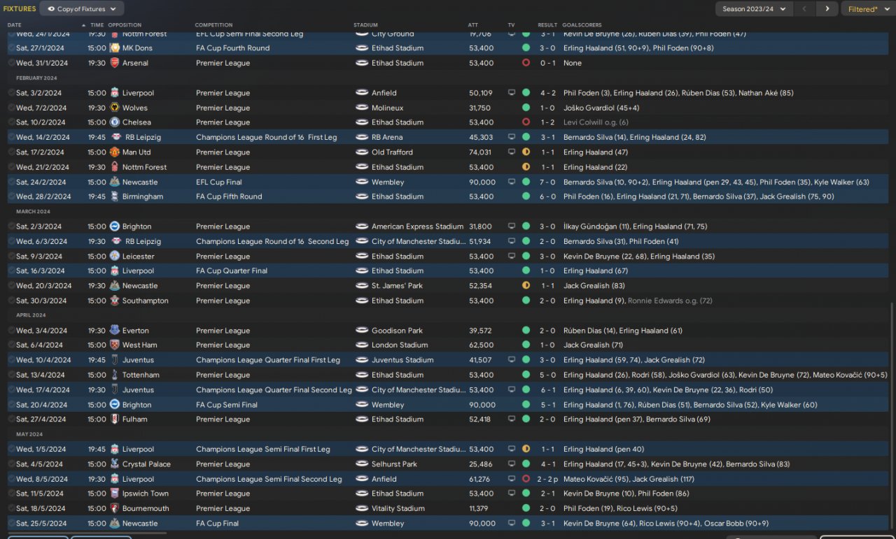The image size is (896, 539).
Task: Click the 'London Stadium' stadium name
Action: (400, 345)
